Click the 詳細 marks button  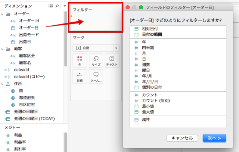(x=80, y=76)
